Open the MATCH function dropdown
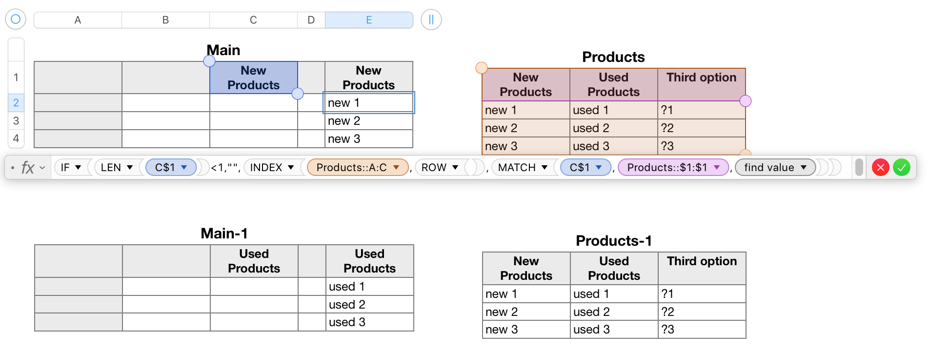 (545, 168)
